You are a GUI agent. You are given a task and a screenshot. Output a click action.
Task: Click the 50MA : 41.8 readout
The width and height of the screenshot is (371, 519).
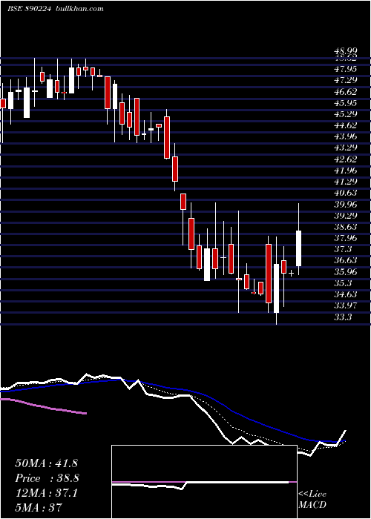coord(46,463)
